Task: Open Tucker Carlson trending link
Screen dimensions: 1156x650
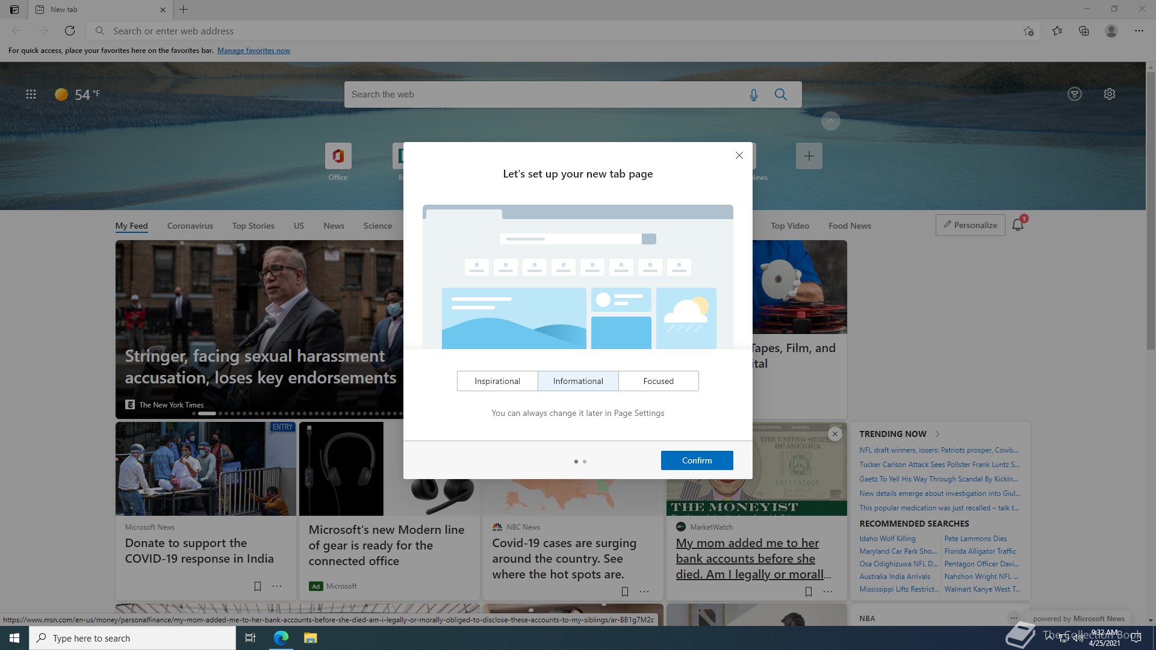Action: click(x=939, y=465)
